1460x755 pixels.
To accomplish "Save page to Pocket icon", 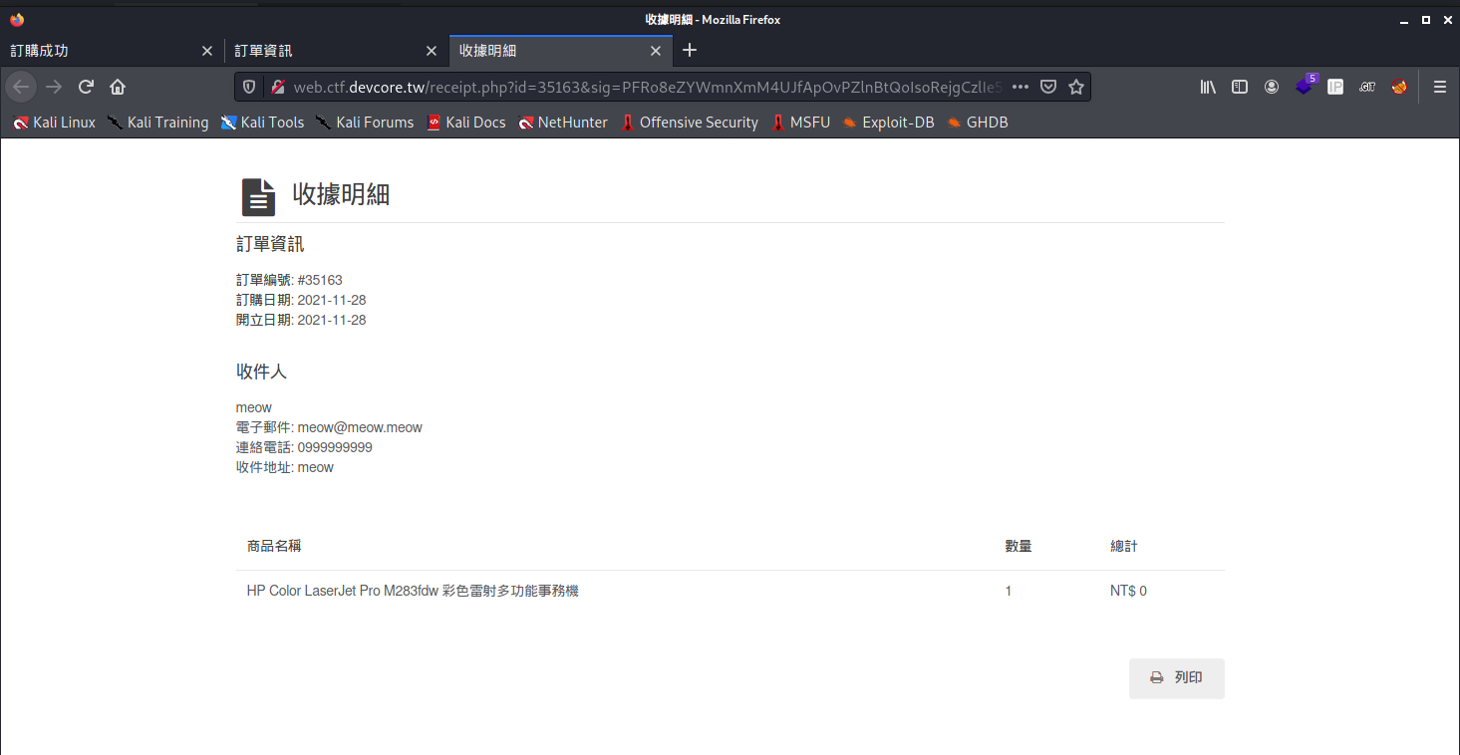I will pyautogui.click(x=1048, y=87).
